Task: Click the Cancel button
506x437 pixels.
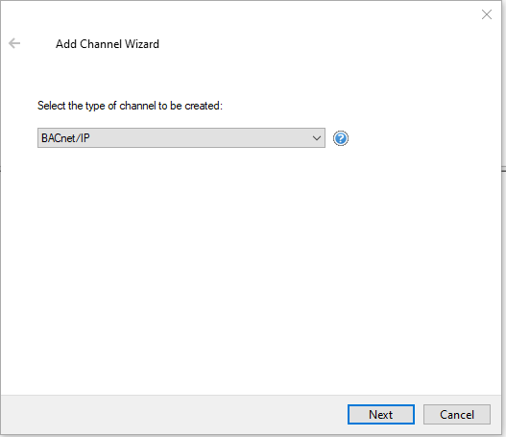Action: click(457, 414)
